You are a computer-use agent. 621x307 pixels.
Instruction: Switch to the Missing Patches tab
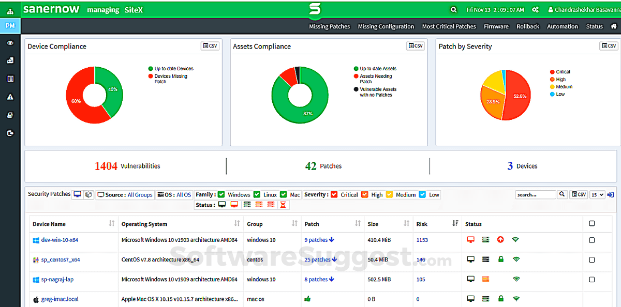(330, 26)
